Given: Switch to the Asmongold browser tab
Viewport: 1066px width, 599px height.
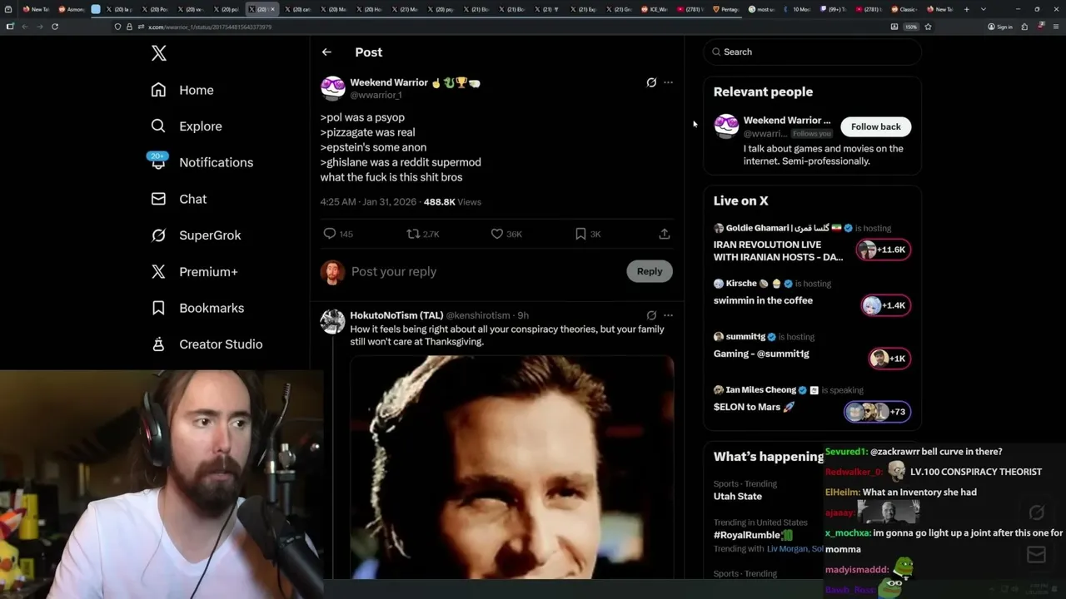Looking at the screenshot, I should (72, 9).
